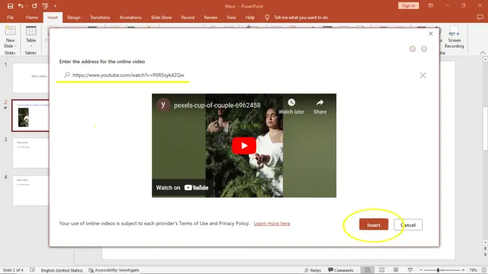Image resolution: width=488 pixels, height=274 pixels.
Task: Switch to the Transitions tab
Action: click(x=100, y=18)
